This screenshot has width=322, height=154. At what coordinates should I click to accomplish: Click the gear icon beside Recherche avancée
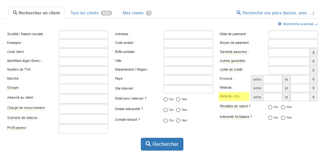[x=280, y=24]
